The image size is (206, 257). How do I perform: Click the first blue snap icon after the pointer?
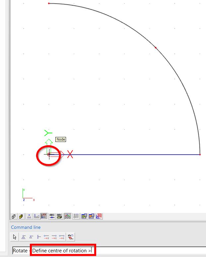click(x=24, y=237)
